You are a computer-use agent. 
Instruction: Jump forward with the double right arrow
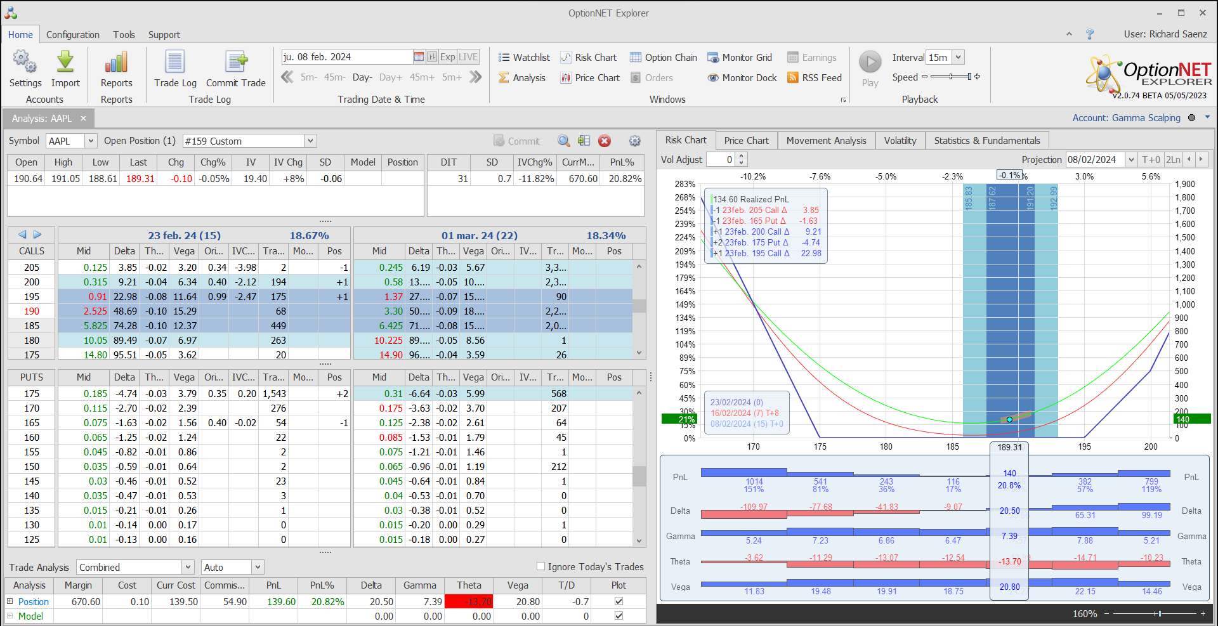tap(476, 77)
